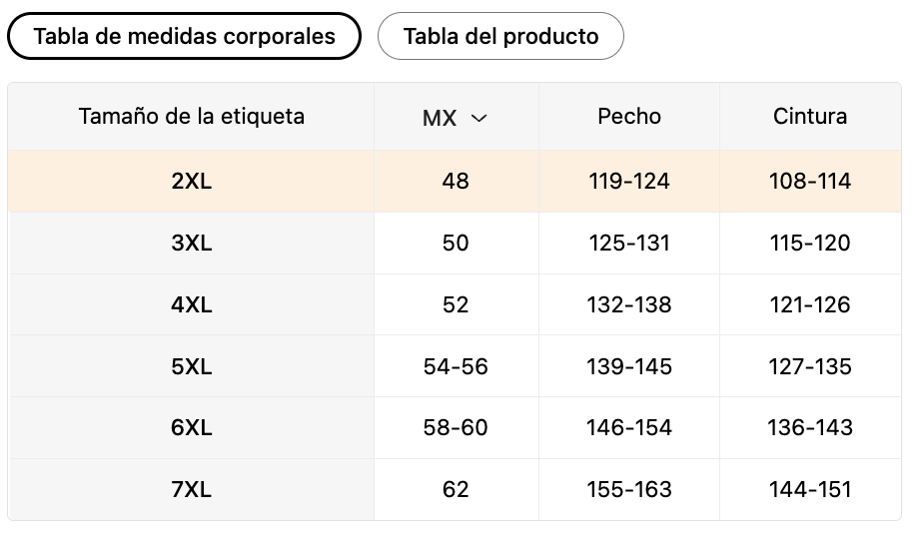
Task: Click the Cintura column header
Action: 810,117
